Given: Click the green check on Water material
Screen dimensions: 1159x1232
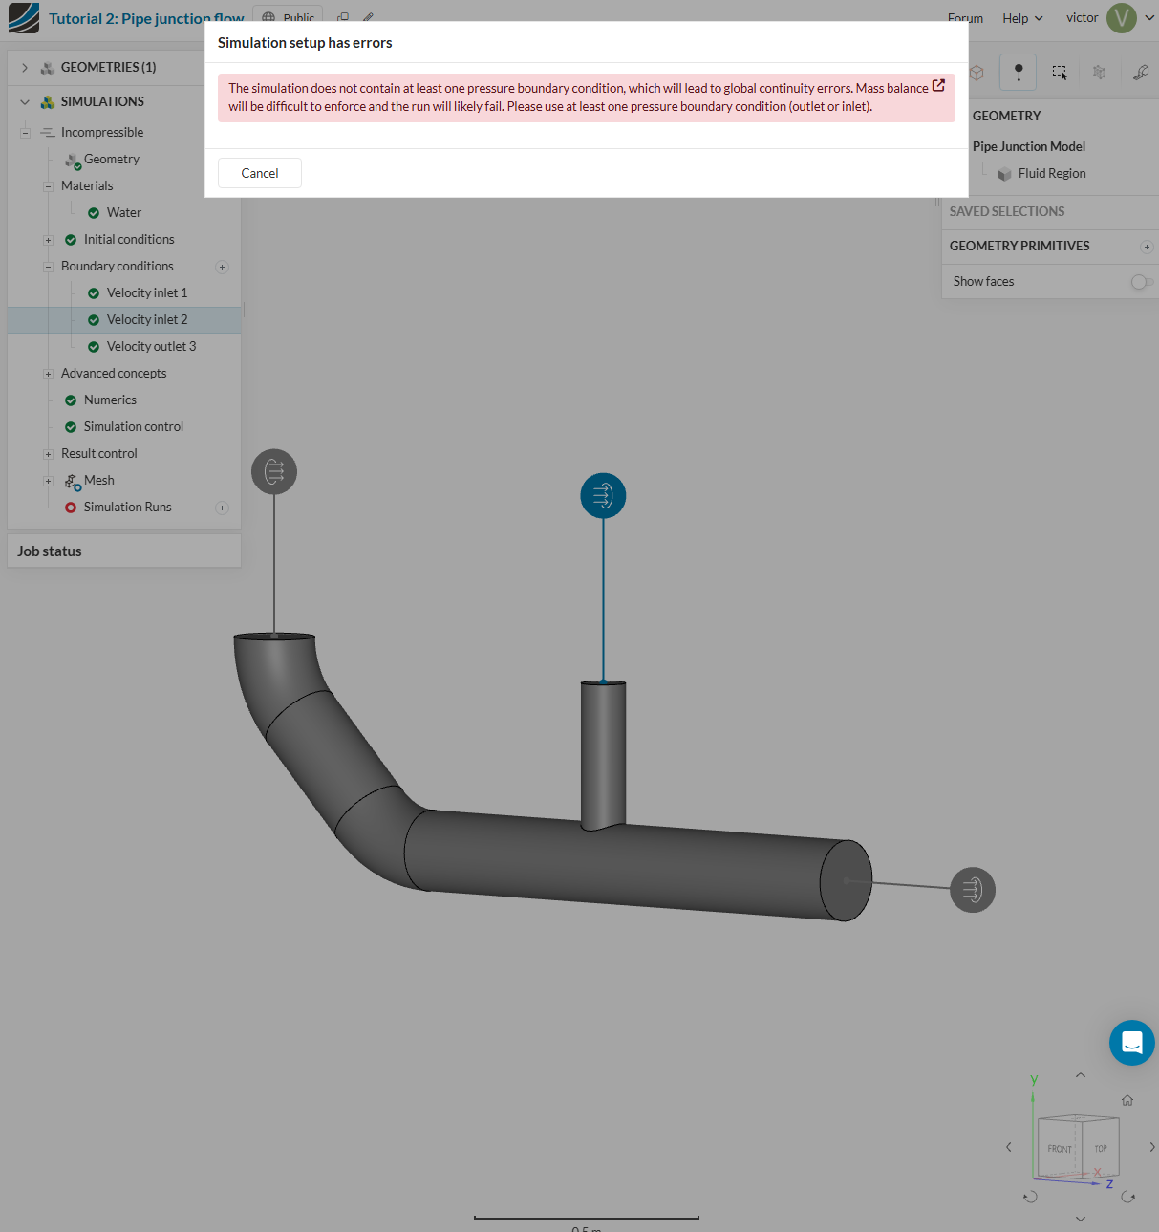Looking at the screenshot, I should tap(93, 212).
